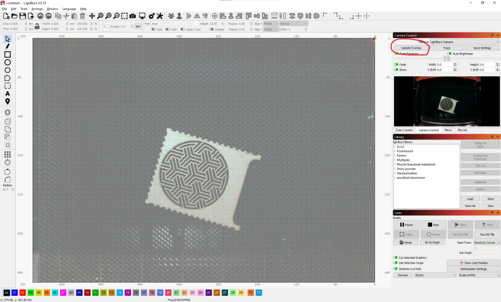Click the Redo arrow icon
This screenshot has height=302, width=501.
(49, 16)
